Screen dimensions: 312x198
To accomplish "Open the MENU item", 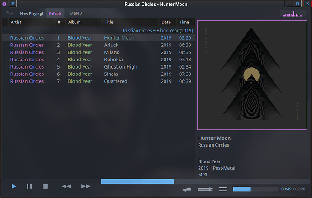I will [x=76, y=13].
